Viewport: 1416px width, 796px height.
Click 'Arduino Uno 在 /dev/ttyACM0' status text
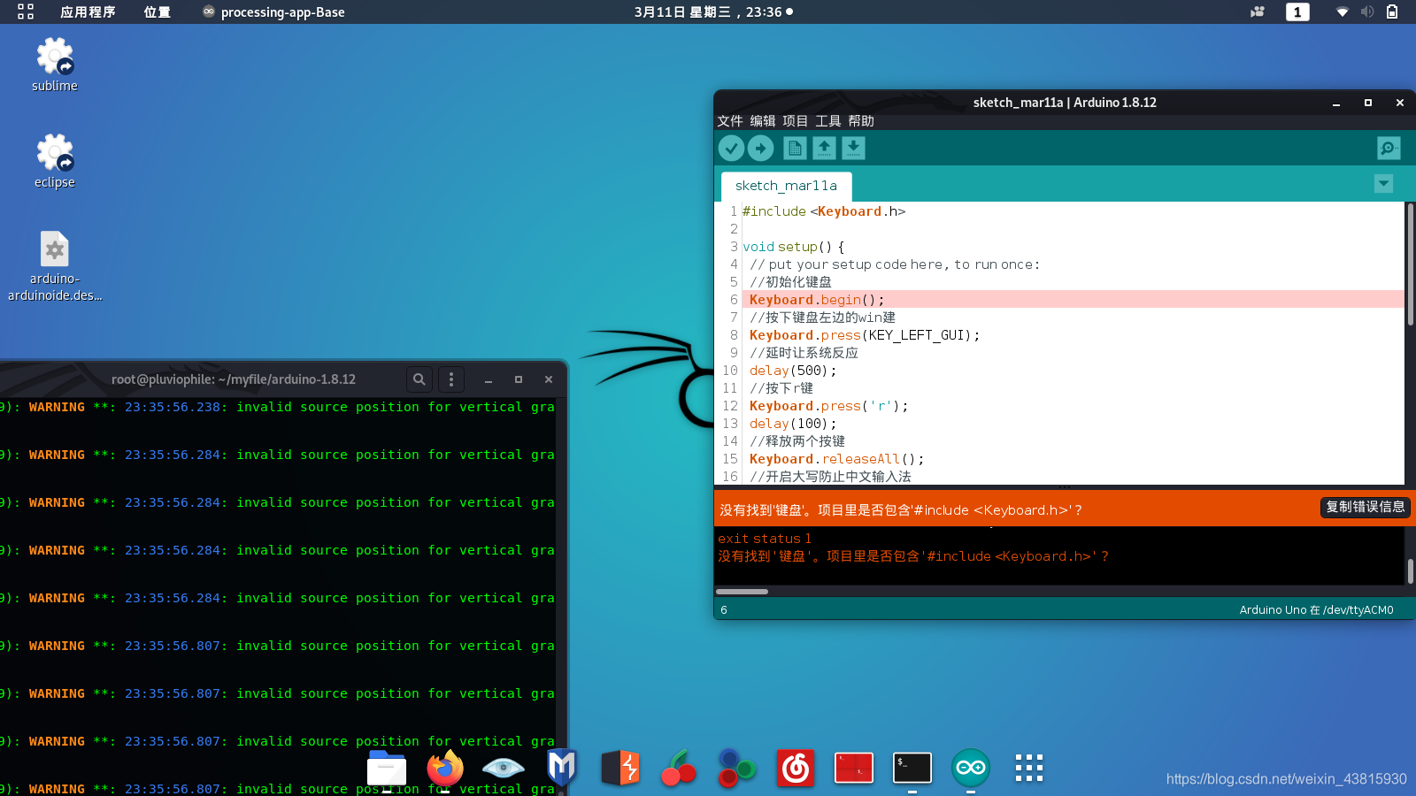[1316, 609]
